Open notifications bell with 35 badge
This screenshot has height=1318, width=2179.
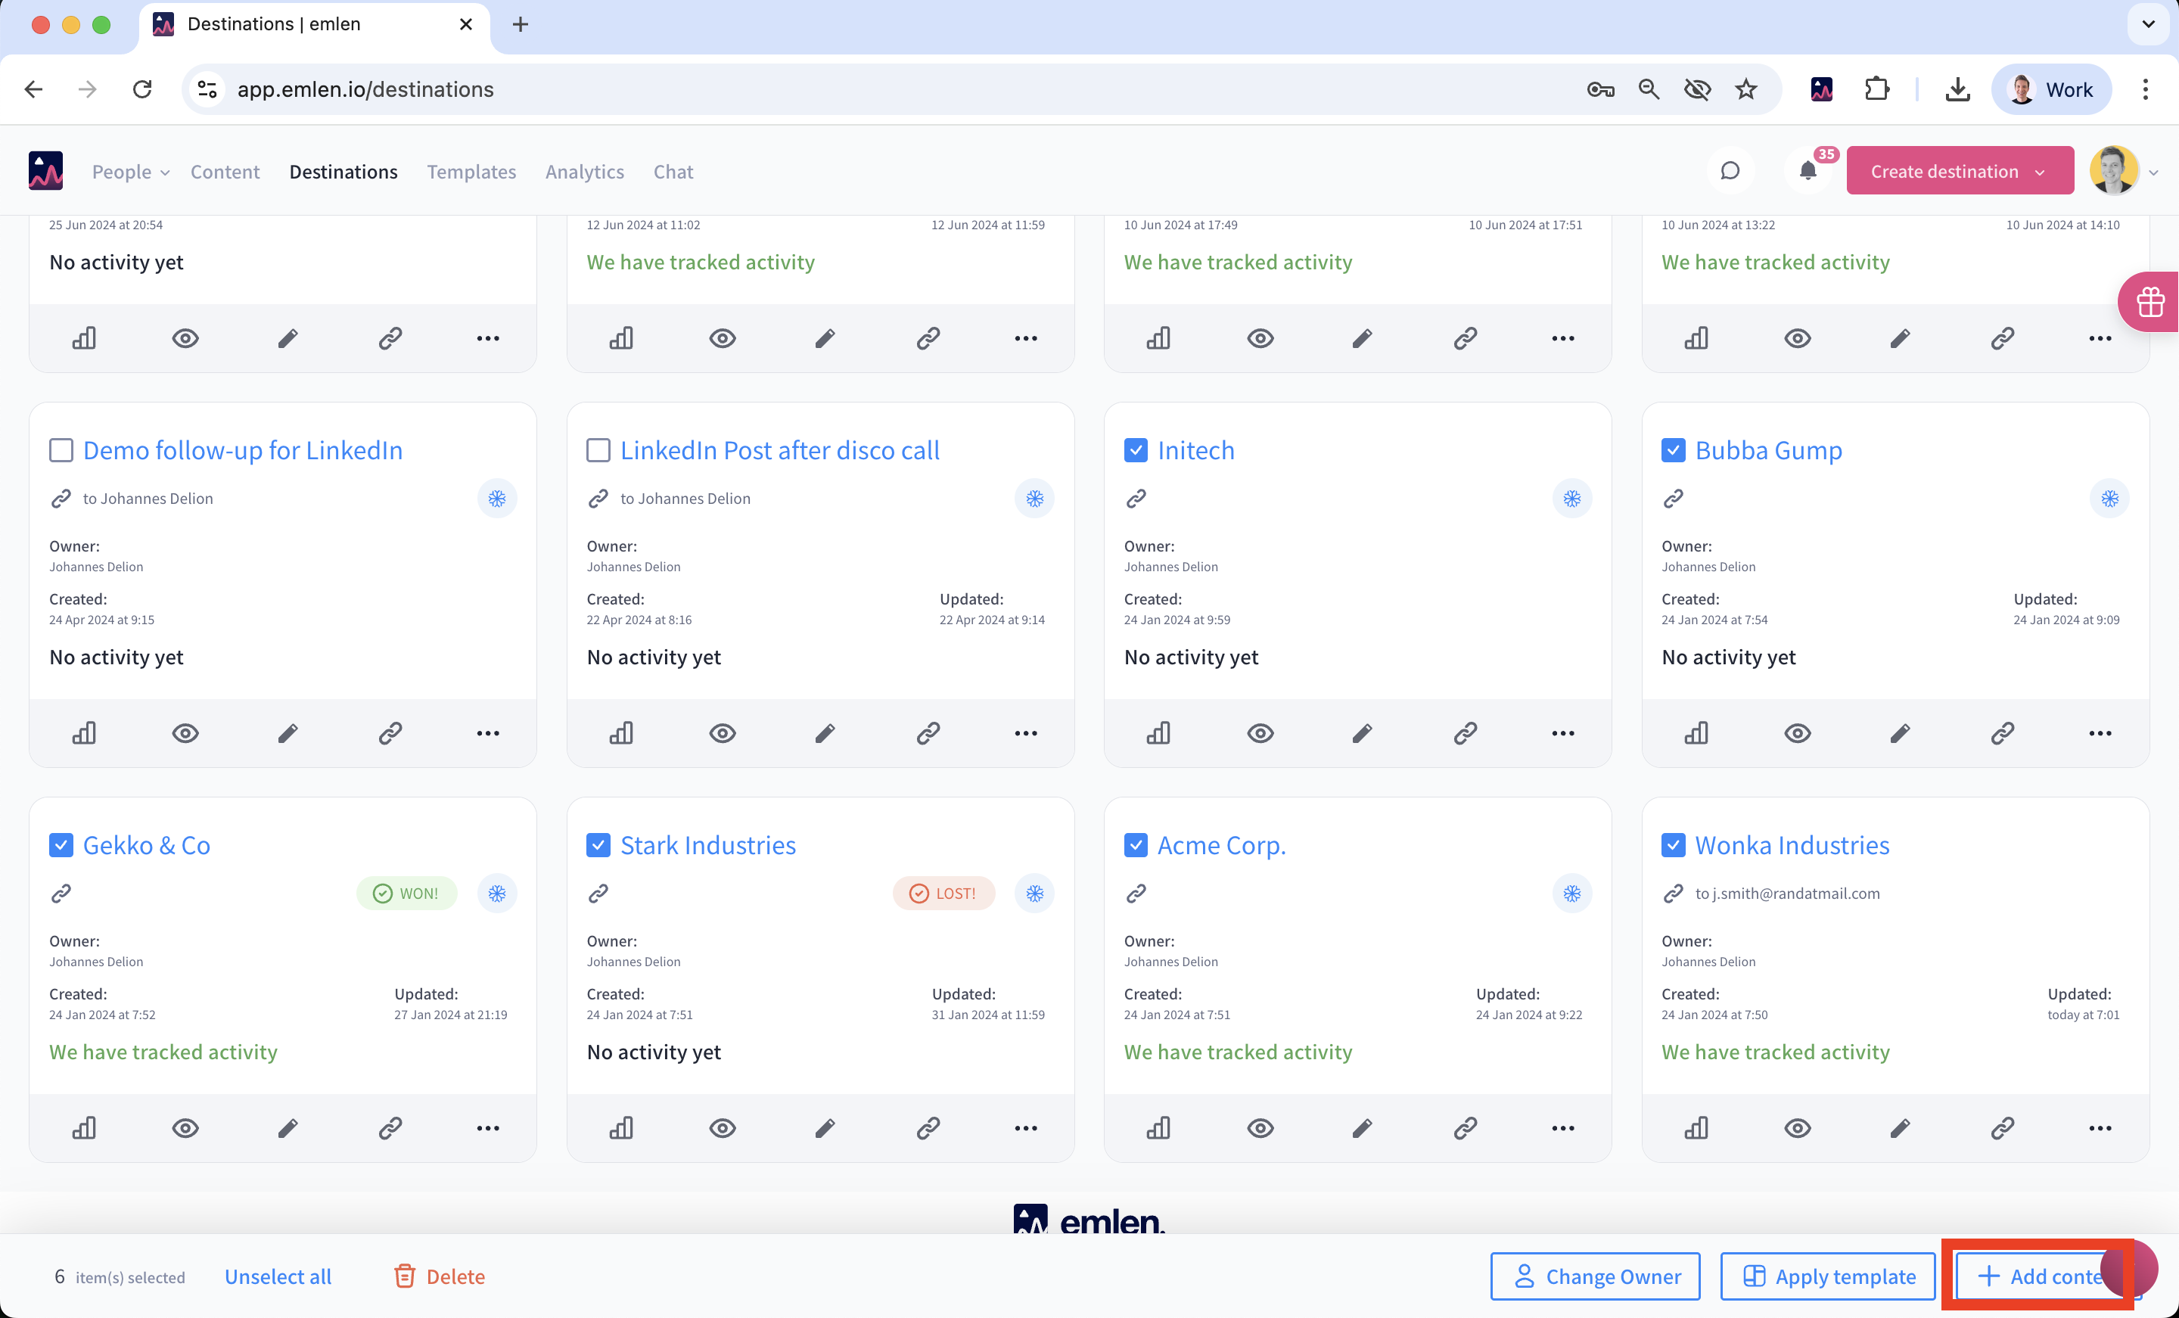point(1808,171)
